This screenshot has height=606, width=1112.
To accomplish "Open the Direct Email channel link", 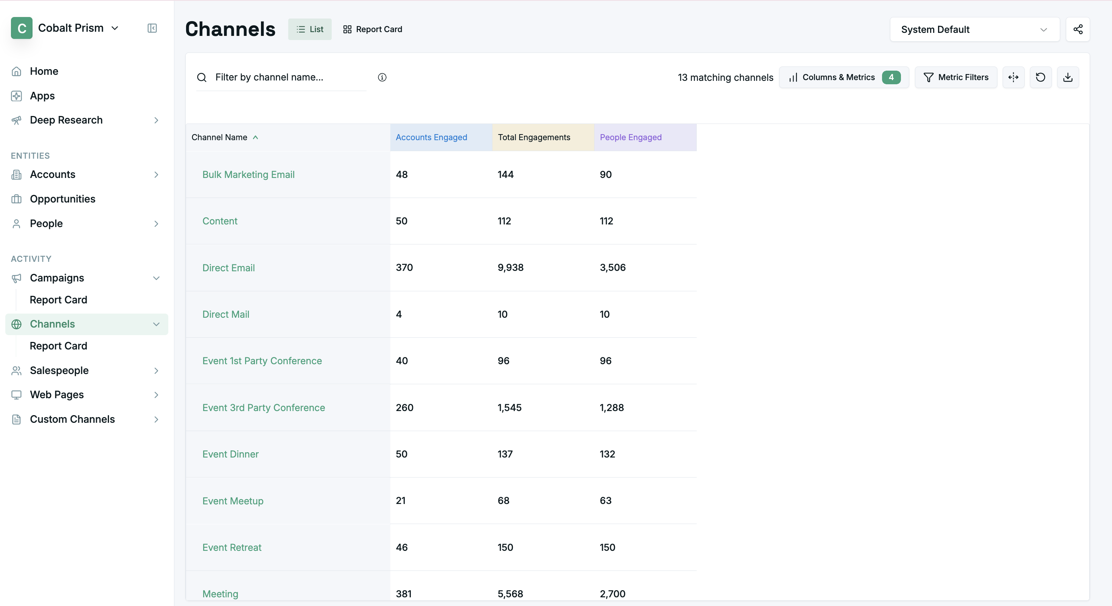I will pyautogui.click(x=228, y=268).
